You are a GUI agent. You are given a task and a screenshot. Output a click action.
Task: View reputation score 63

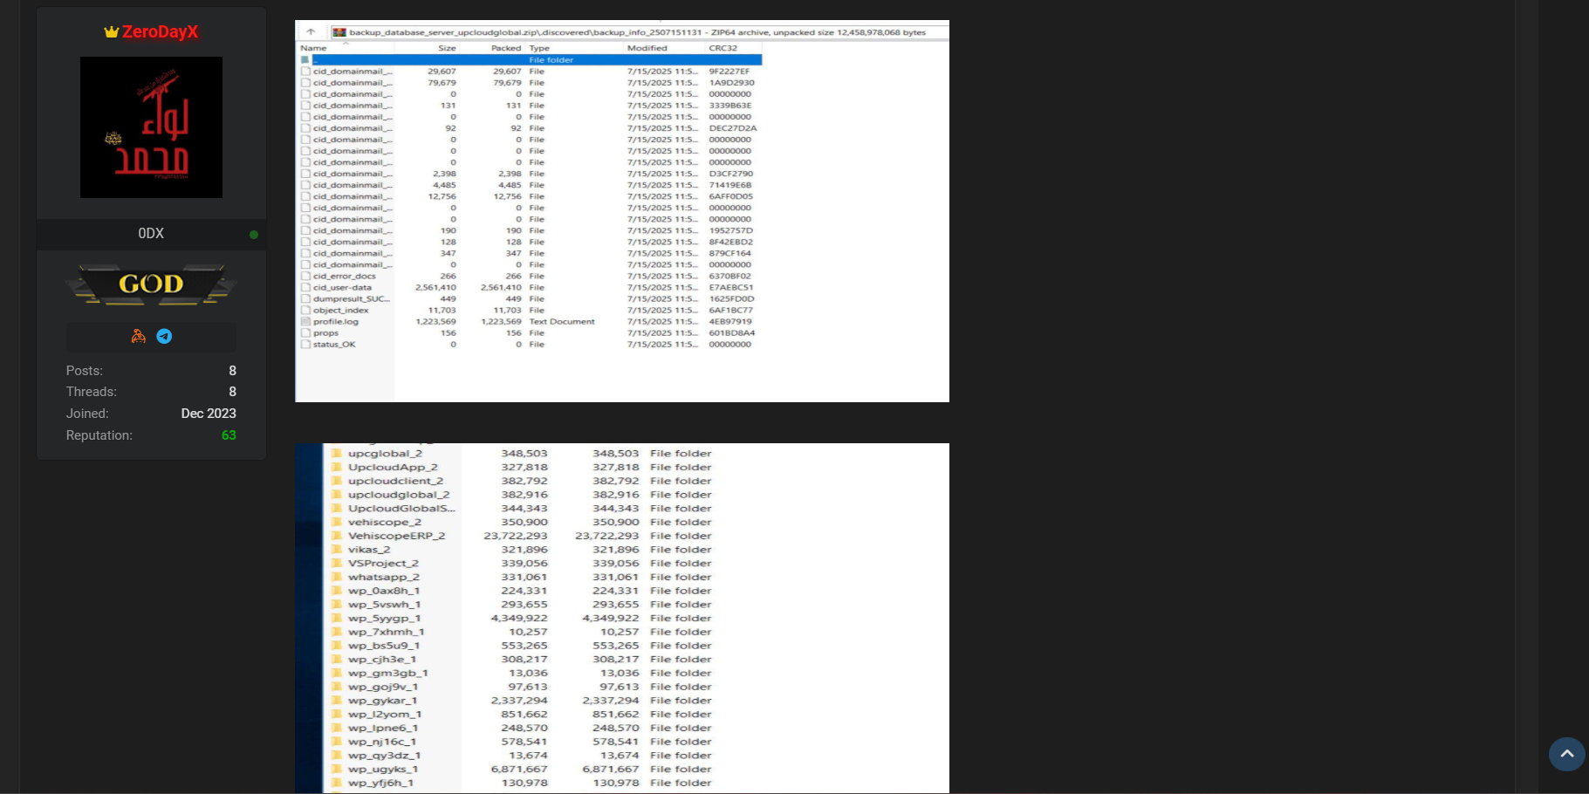[229, 435]
